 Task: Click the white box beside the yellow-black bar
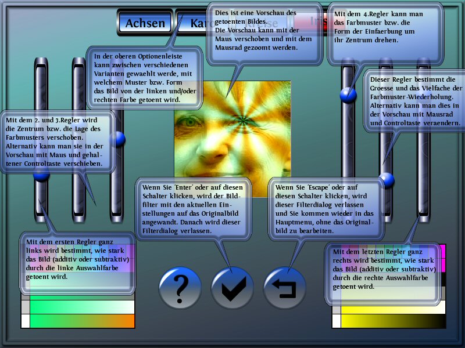tap(337, 321)
